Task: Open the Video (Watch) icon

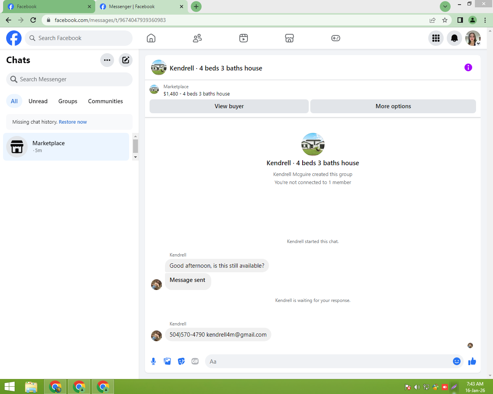Action: [x=244, y=38]
